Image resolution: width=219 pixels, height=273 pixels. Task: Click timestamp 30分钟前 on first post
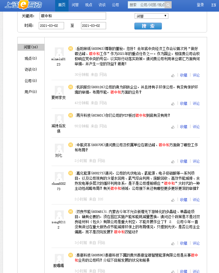(x=82, y=75)
